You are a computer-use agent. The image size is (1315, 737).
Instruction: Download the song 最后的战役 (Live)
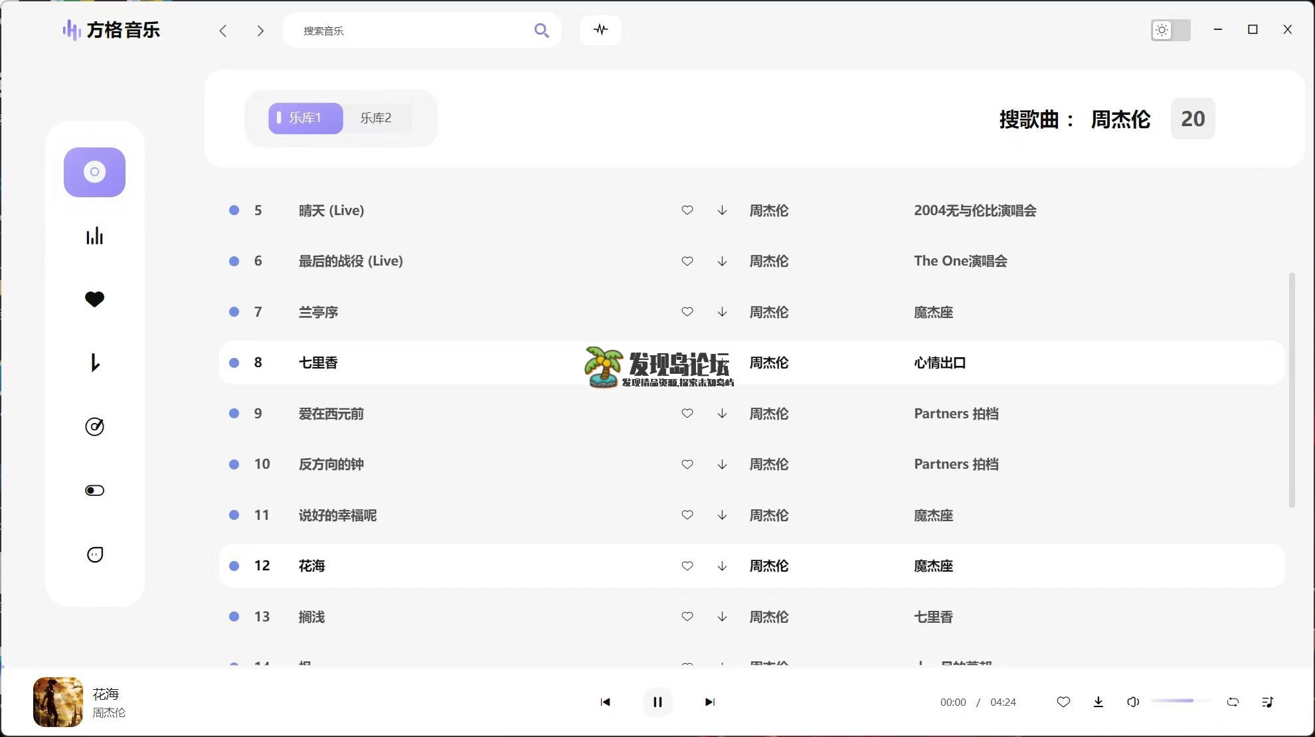[722, 261]
